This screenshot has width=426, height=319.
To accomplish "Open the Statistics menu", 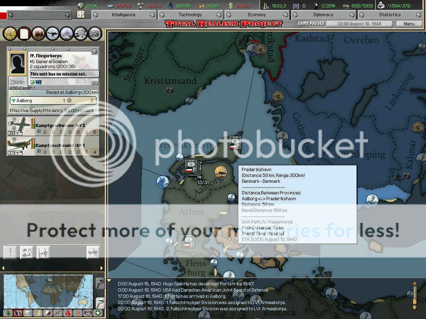I will [x=391, y=14].
